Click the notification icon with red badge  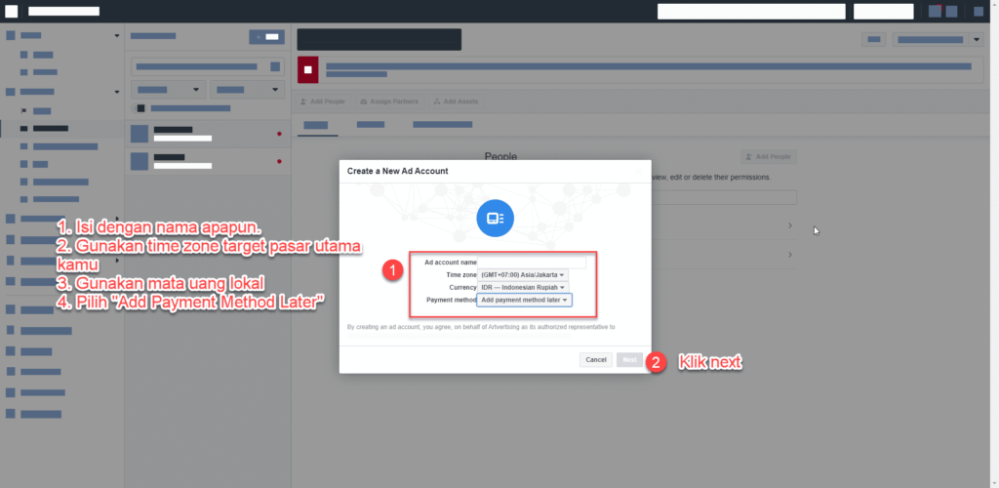tap(935, 12)
